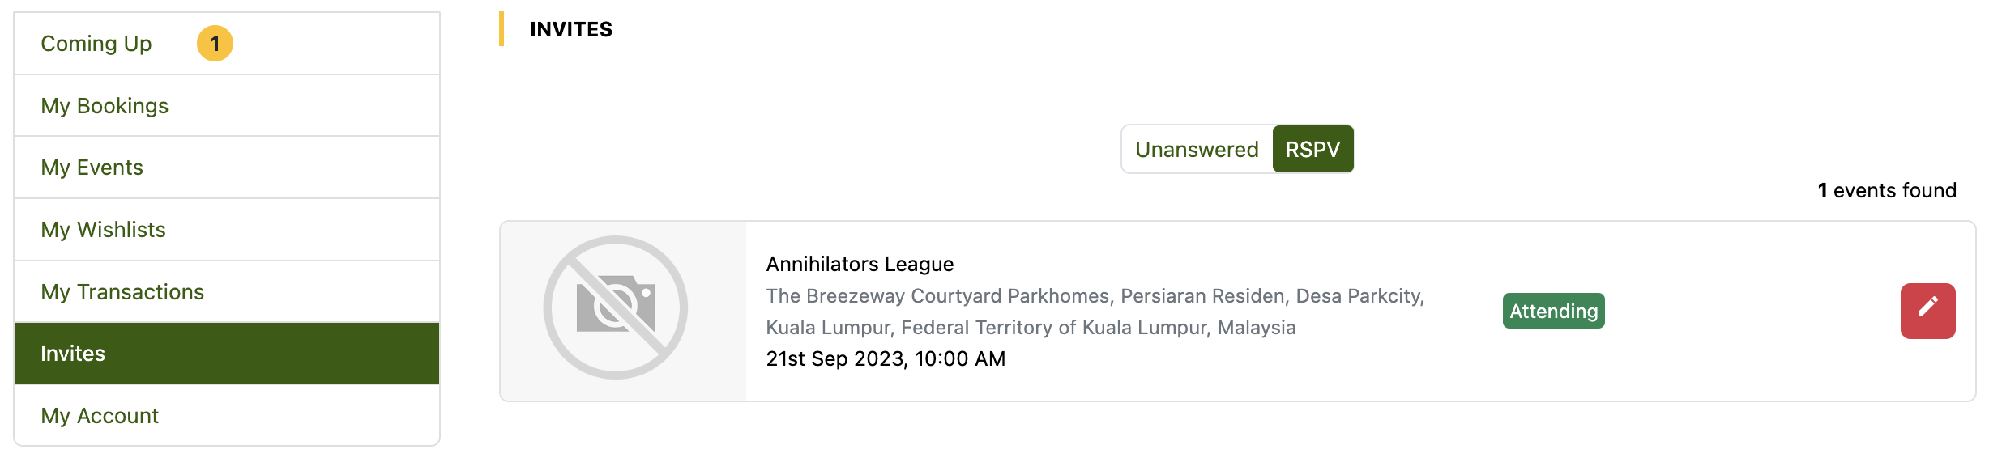Switch to the Unanswered invites filter
Image resolution: width=1989 pixels, height=458 pixels.
(1196, 150)
